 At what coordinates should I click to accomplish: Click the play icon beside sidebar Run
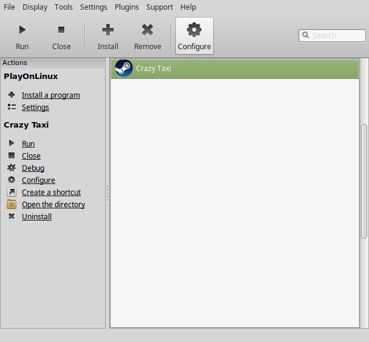(12, 143)
